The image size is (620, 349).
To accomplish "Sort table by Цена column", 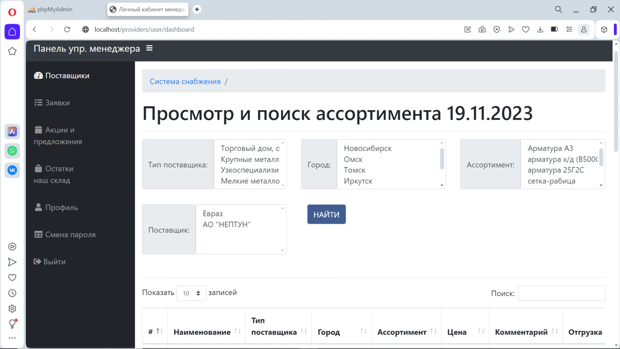I will [x=465, y=332].
